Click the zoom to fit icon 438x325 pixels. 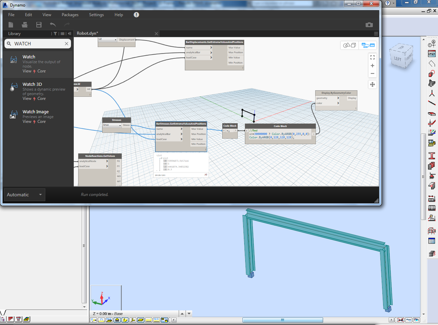point(372,57)
